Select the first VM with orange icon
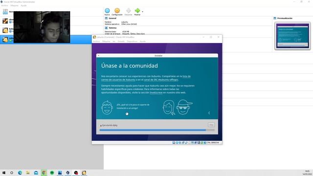 [5, 21]
